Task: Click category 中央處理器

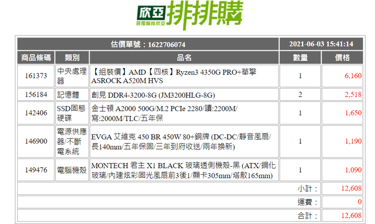Action: pyautogui.click(x=72, y=76)
